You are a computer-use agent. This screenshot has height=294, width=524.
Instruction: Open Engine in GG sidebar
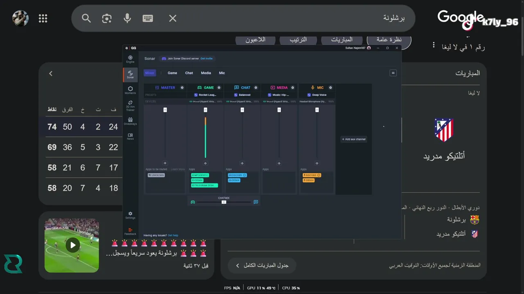pos(130,59)
